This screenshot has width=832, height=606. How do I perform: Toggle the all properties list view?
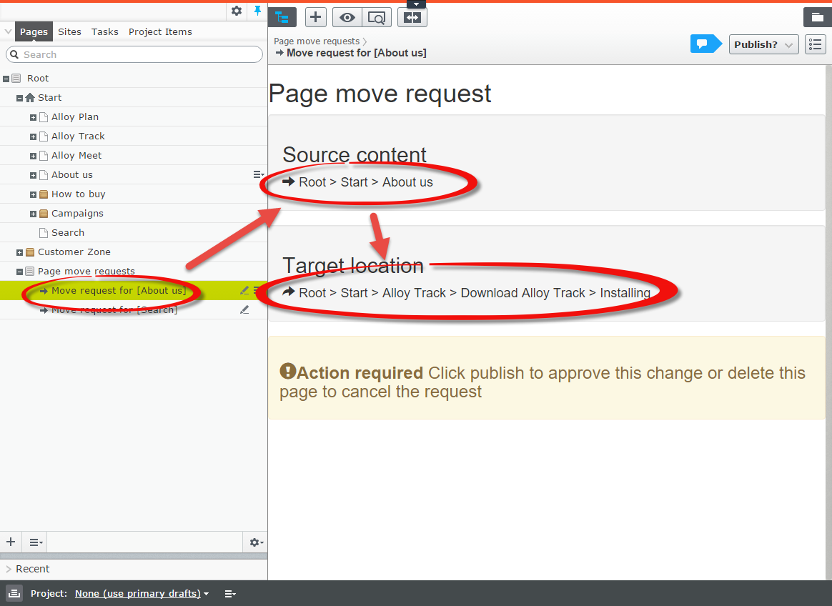815,44
